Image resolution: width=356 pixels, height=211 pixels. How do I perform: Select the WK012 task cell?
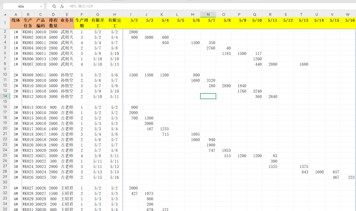28,96
